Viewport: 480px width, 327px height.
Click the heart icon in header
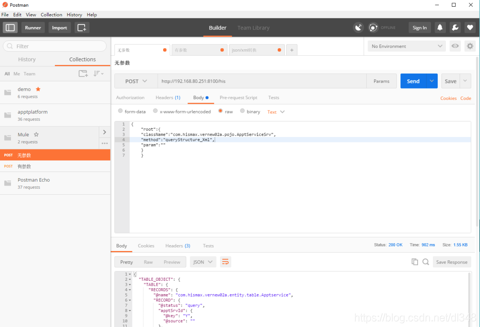[x=470, y=27]
